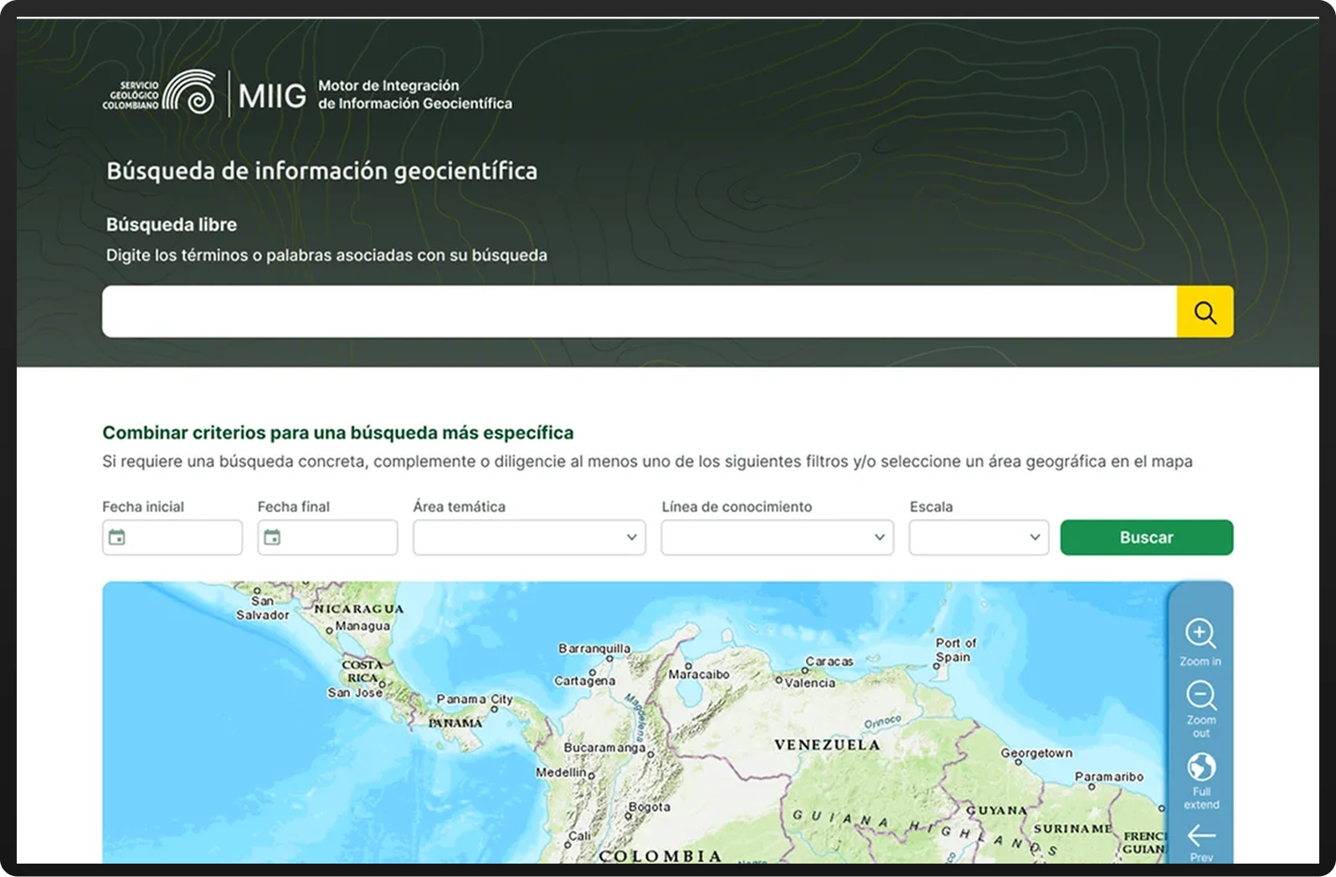1336x877 pixels.
Task: Click Caracas on the map
Action: 830,661
